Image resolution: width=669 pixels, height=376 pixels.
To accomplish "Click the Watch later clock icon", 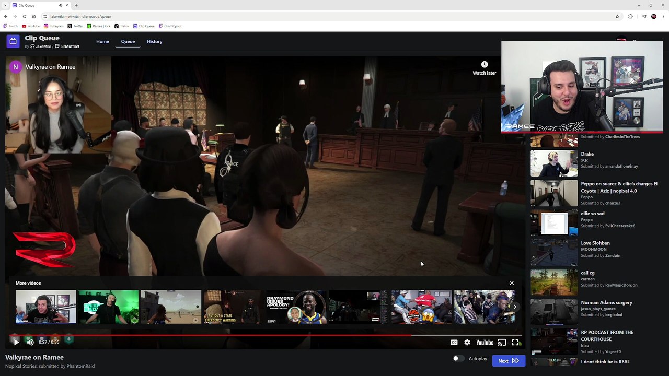I will pos(485,64).
